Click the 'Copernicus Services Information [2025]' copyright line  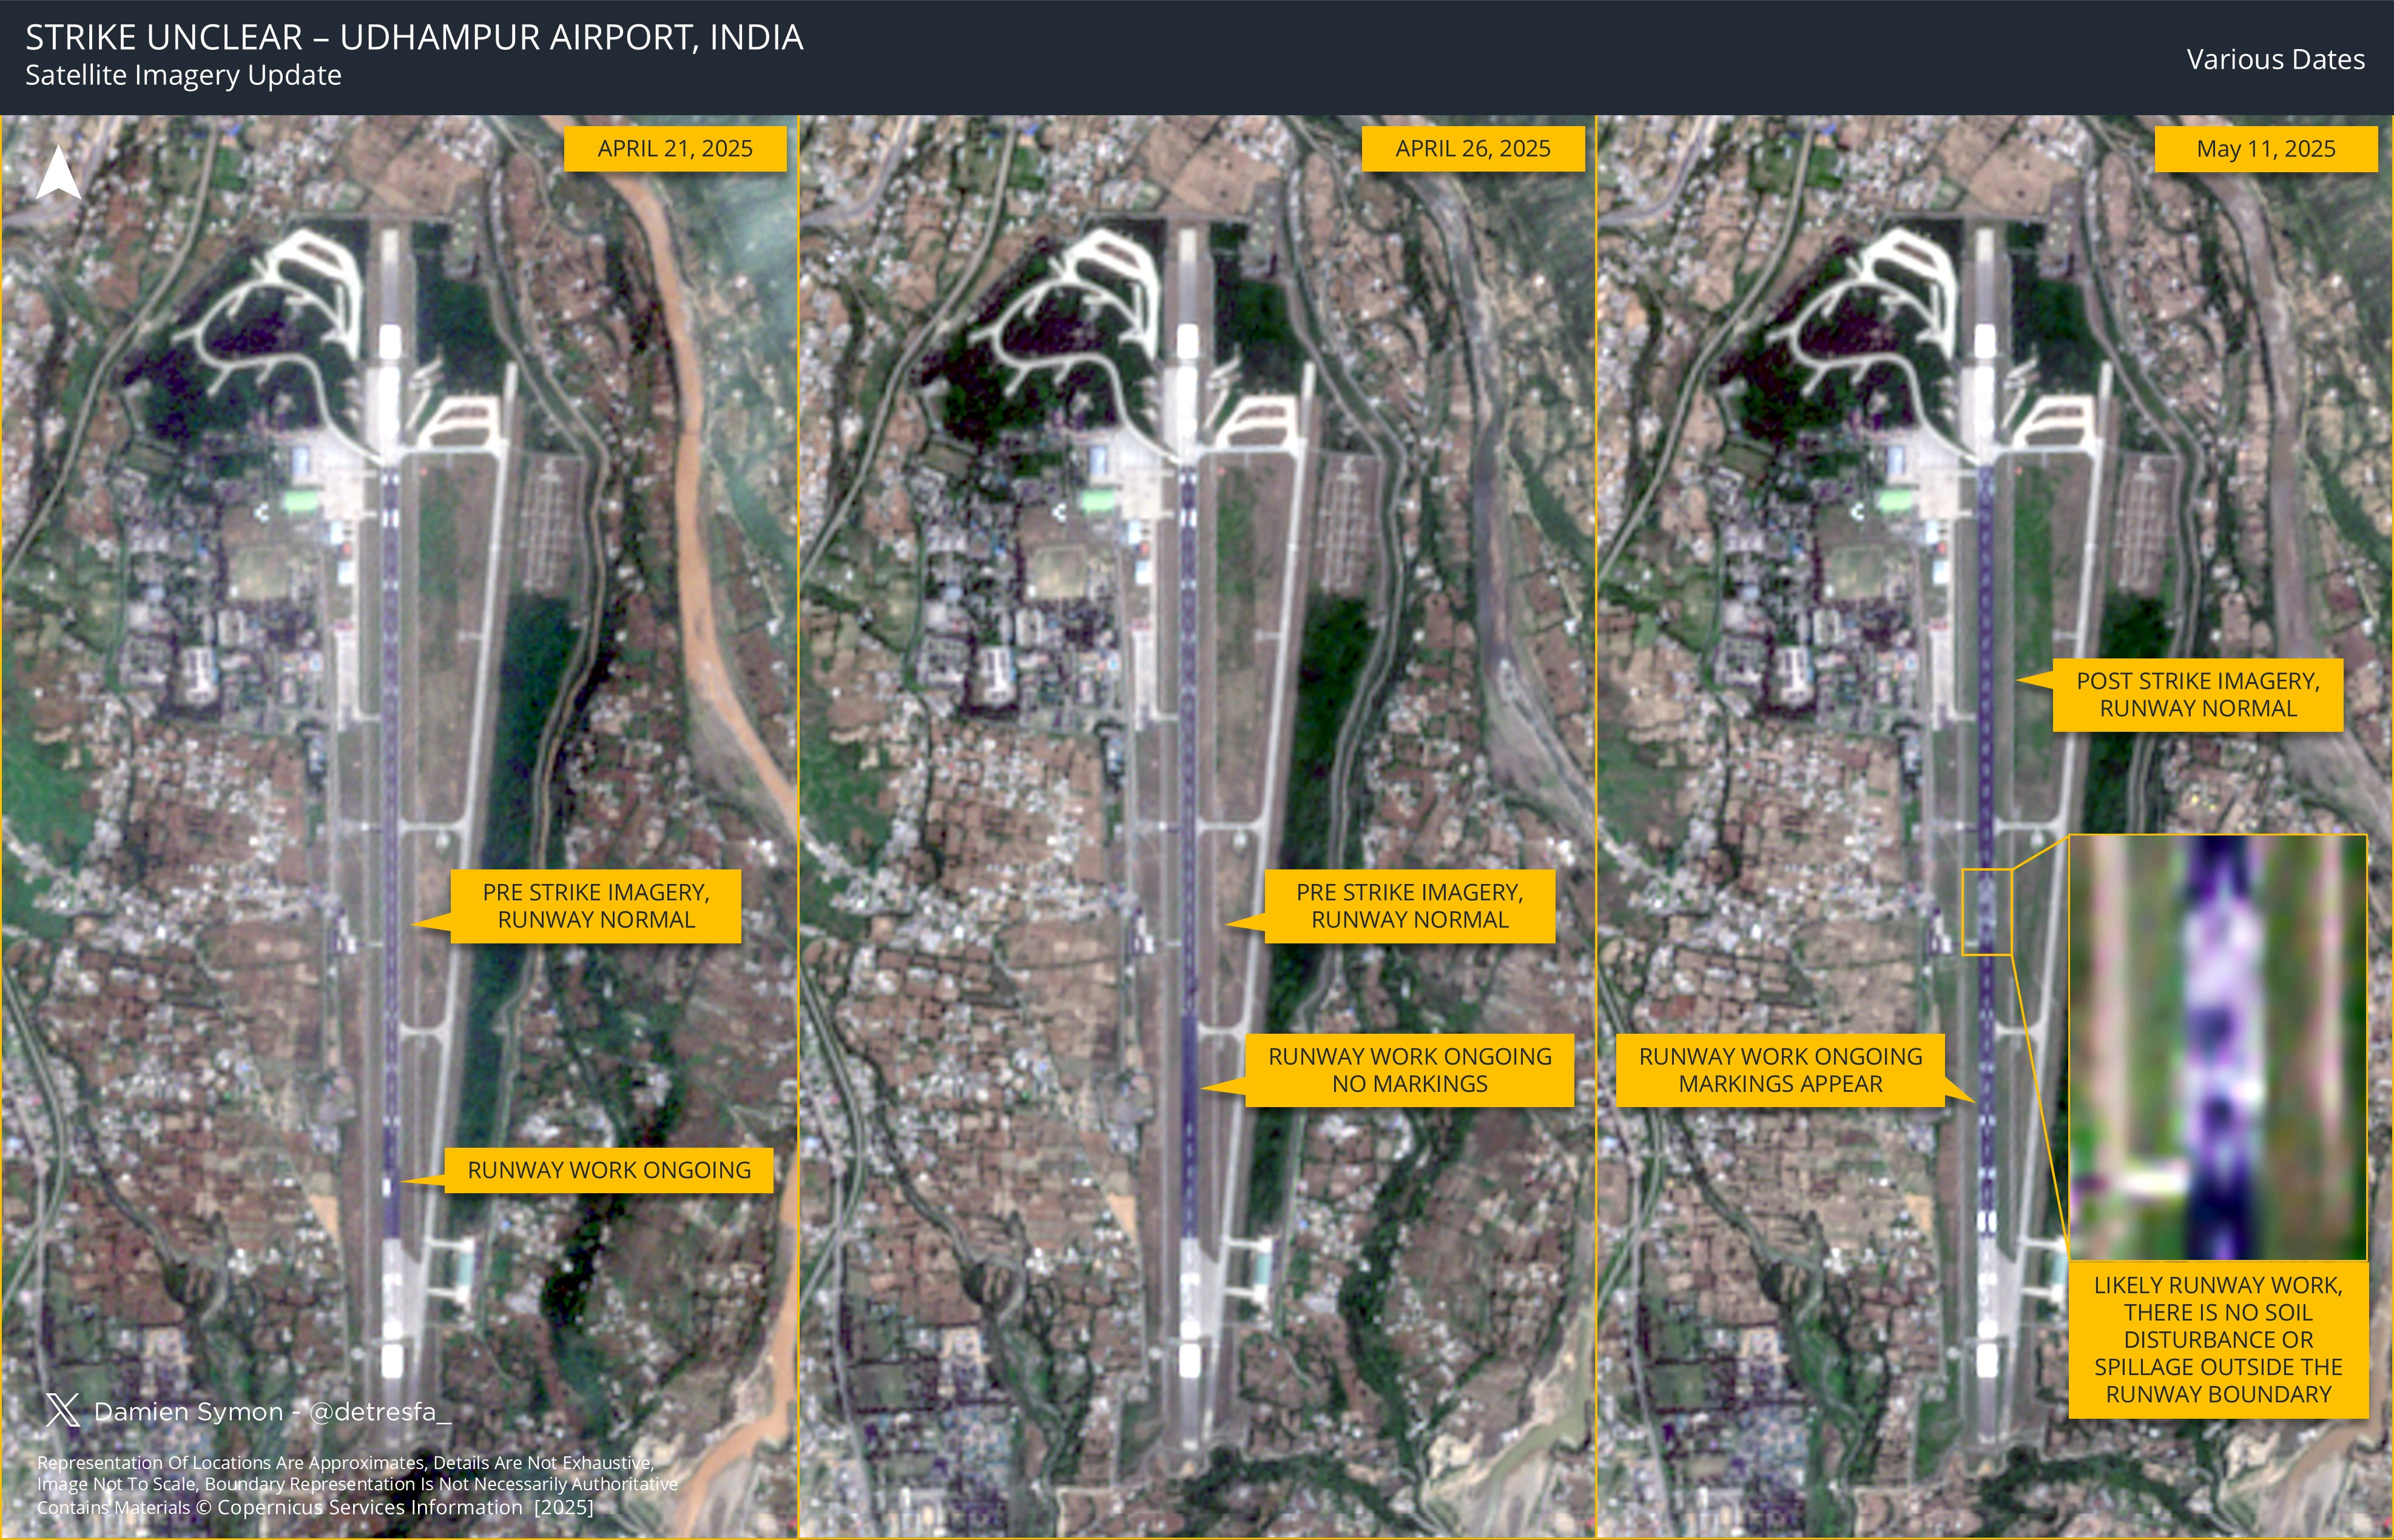click(315, 1507)
